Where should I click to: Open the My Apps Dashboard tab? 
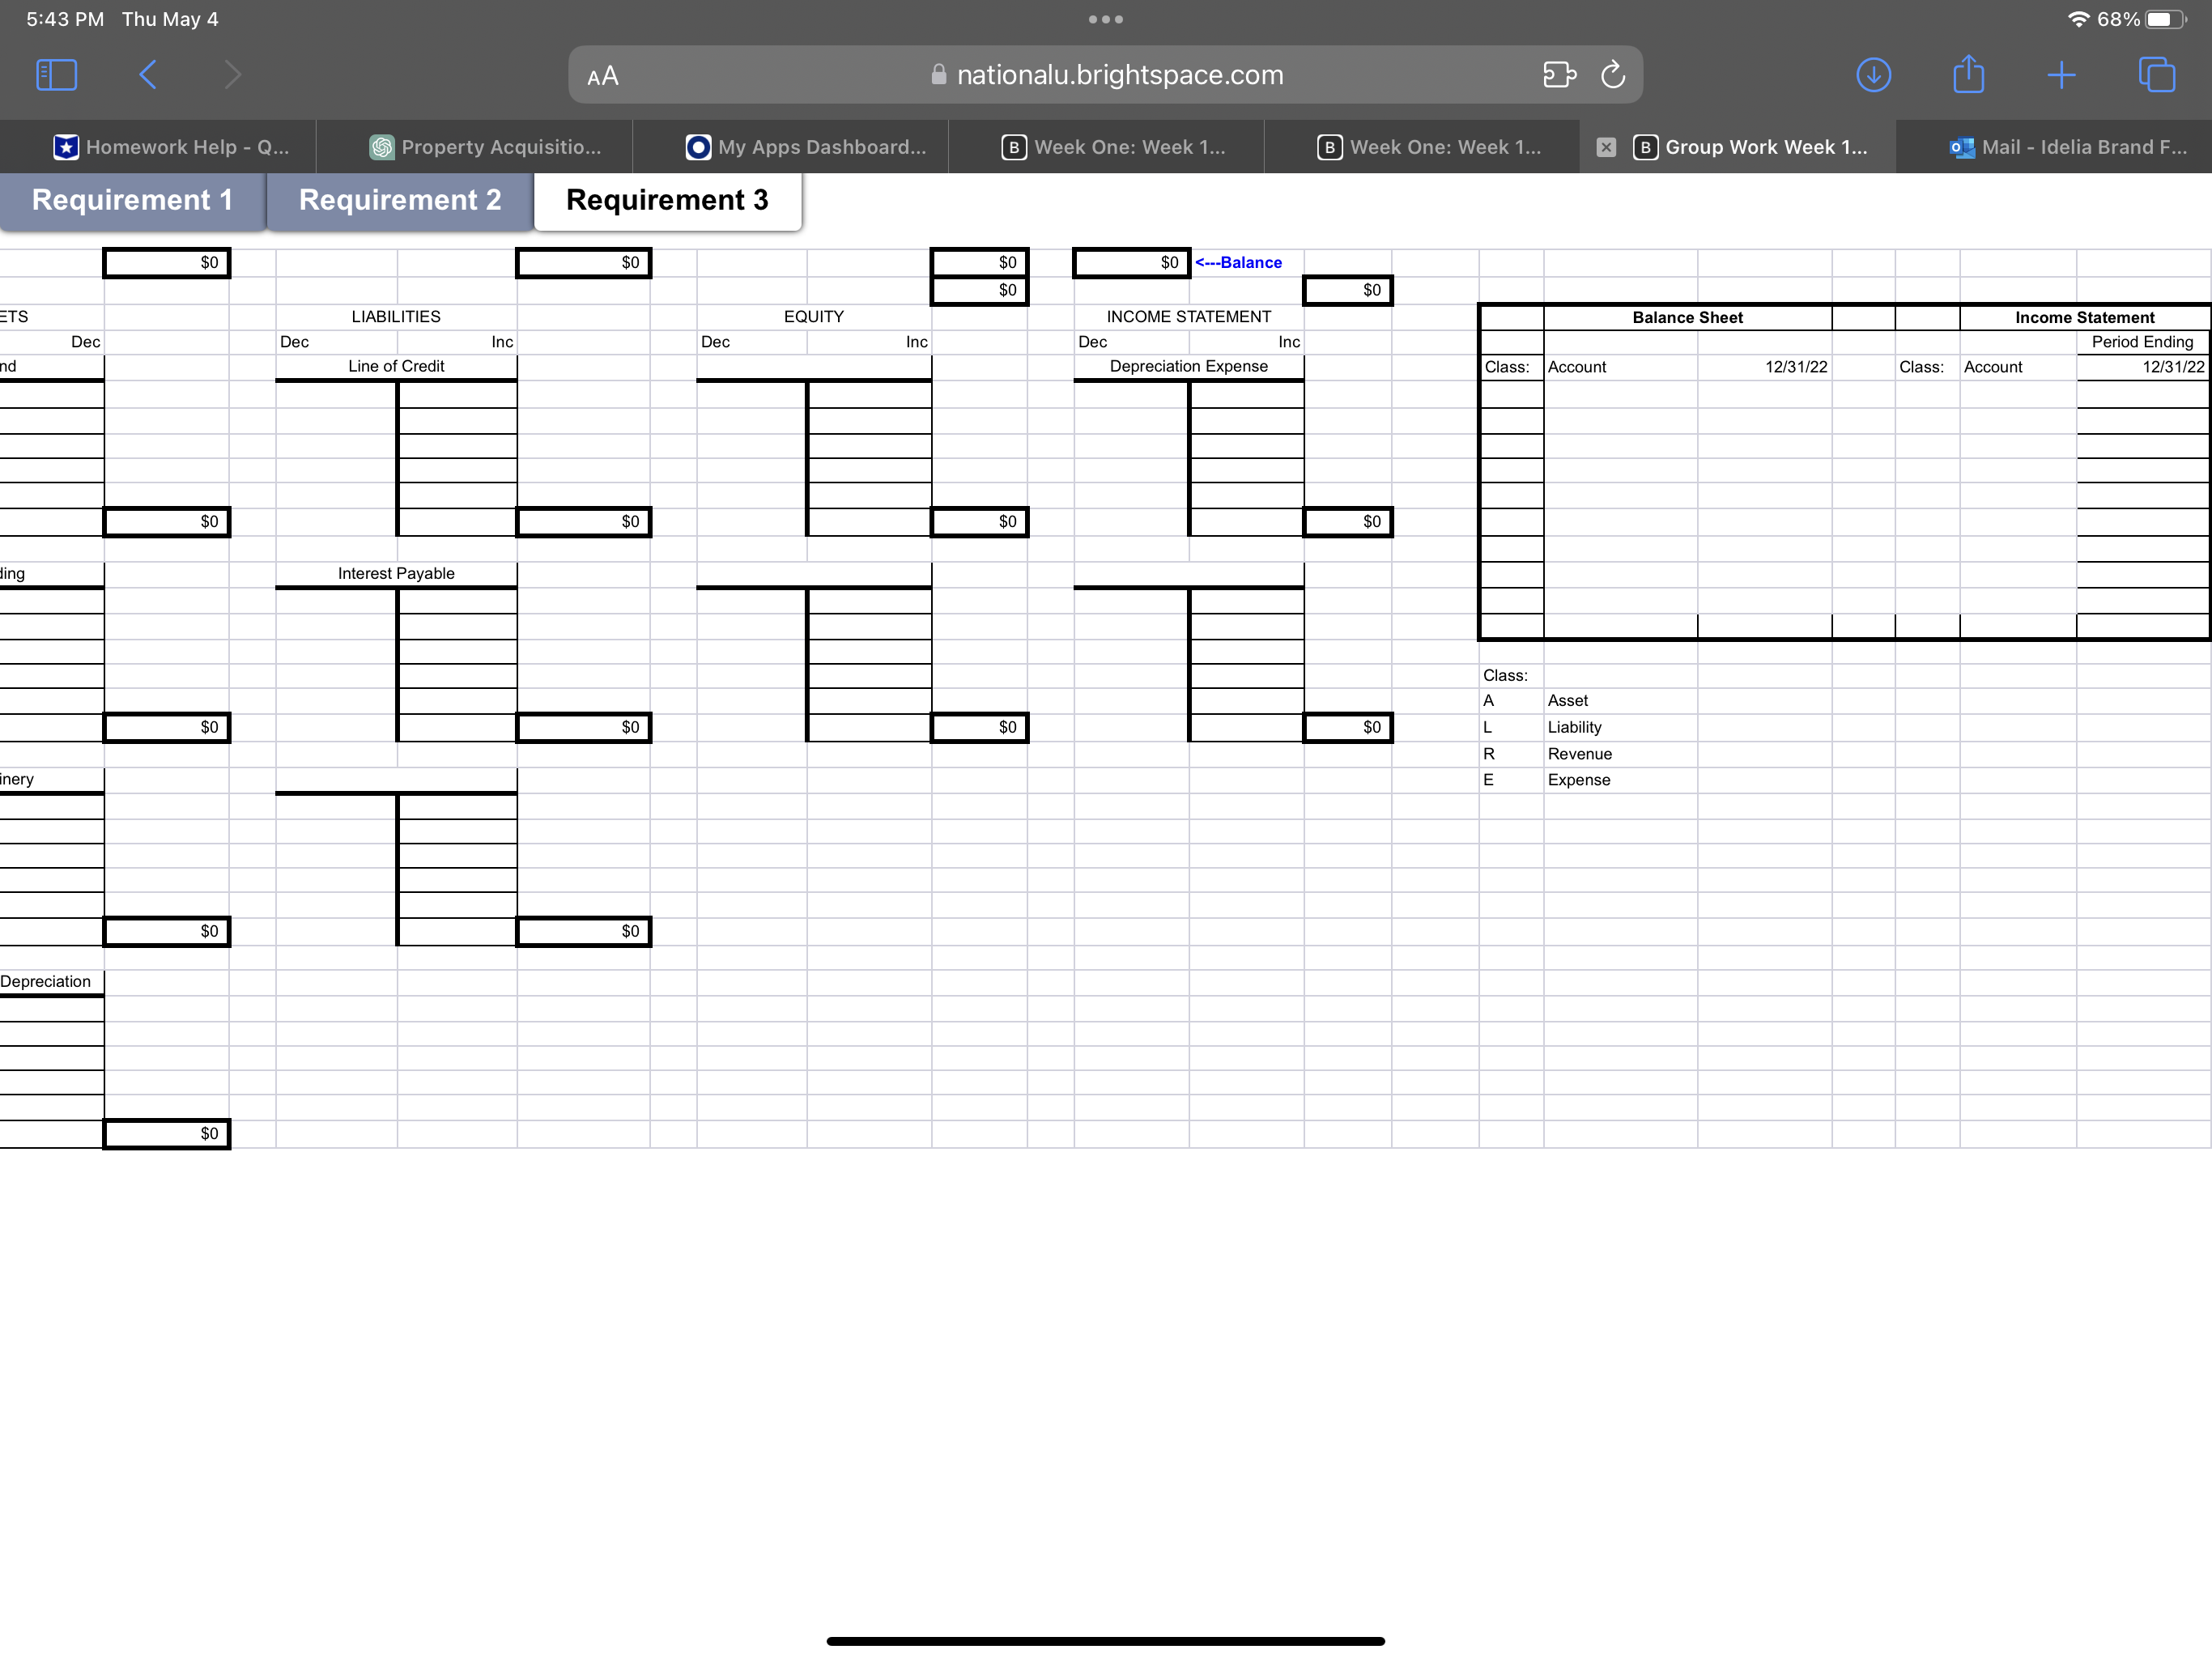pyautogui.click(x=806, y=147)
